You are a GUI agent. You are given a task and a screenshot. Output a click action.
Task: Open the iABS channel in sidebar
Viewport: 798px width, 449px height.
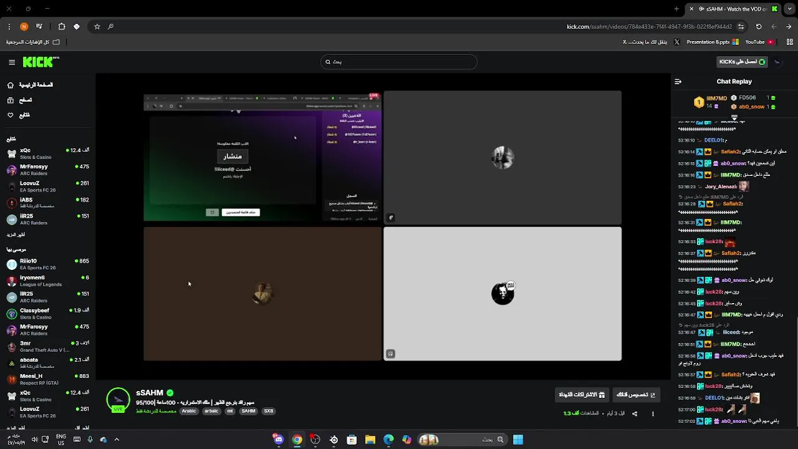(47, 203)
